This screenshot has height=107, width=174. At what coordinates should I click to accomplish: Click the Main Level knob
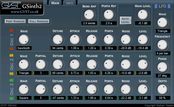[x=143, y=15]
